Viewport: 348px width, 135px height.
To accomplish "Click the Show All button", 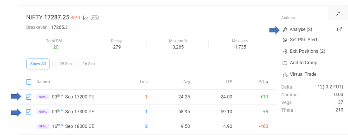I will pos(38,64).
